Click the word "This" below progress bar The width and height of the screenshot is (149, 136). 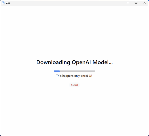59,76
